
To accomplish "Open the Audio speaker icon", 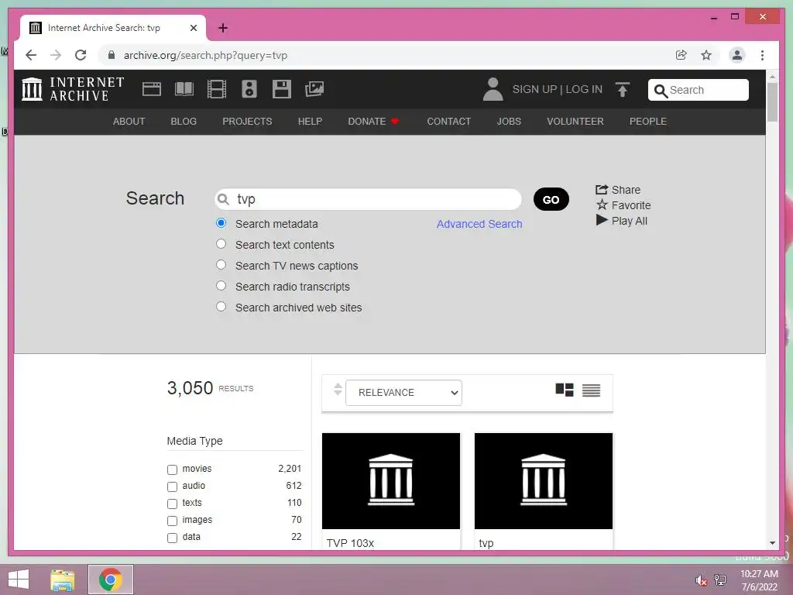I will click(249, 89).
